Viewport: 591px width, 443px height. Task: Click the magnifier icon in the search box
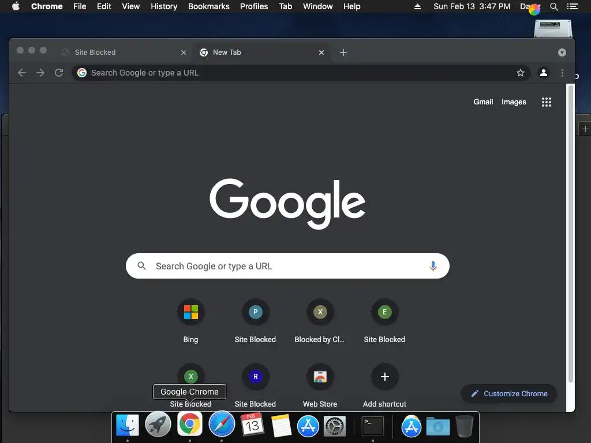142,266
